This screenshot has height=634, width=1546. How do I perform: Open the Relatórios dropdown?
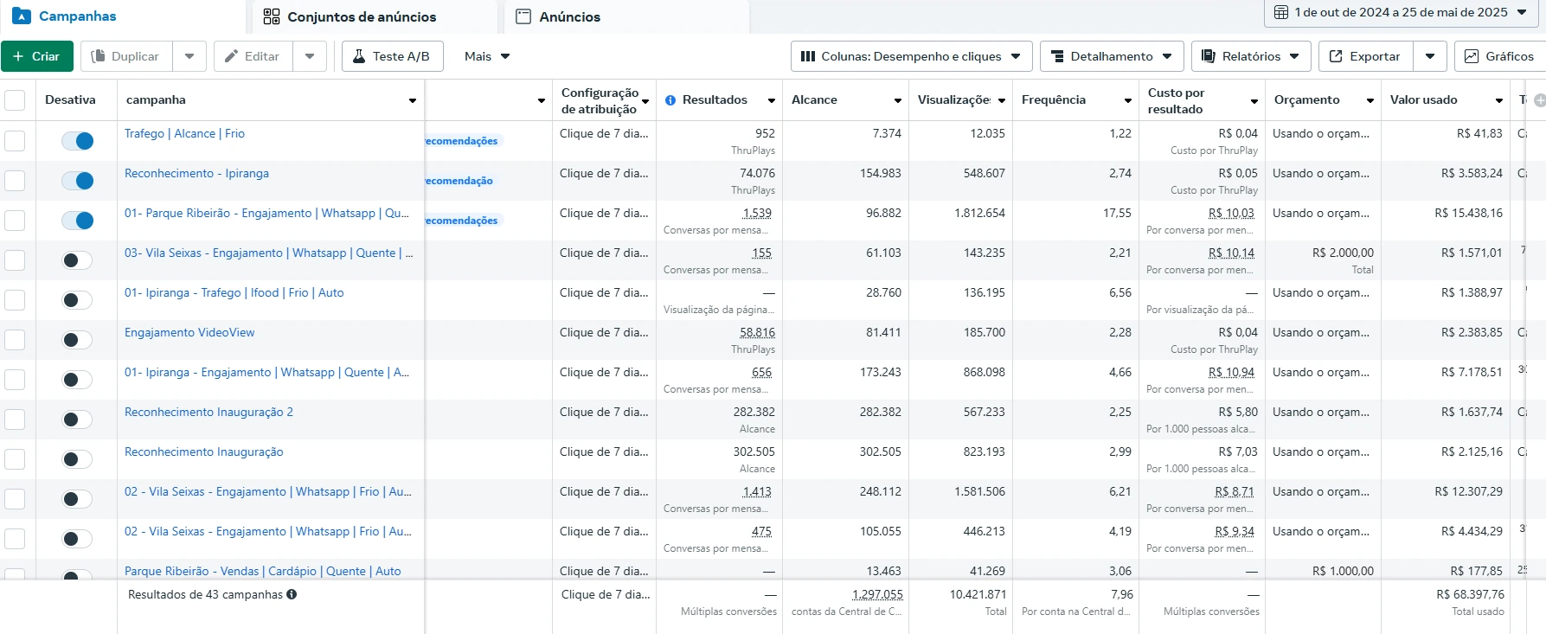coord(1251,56)
